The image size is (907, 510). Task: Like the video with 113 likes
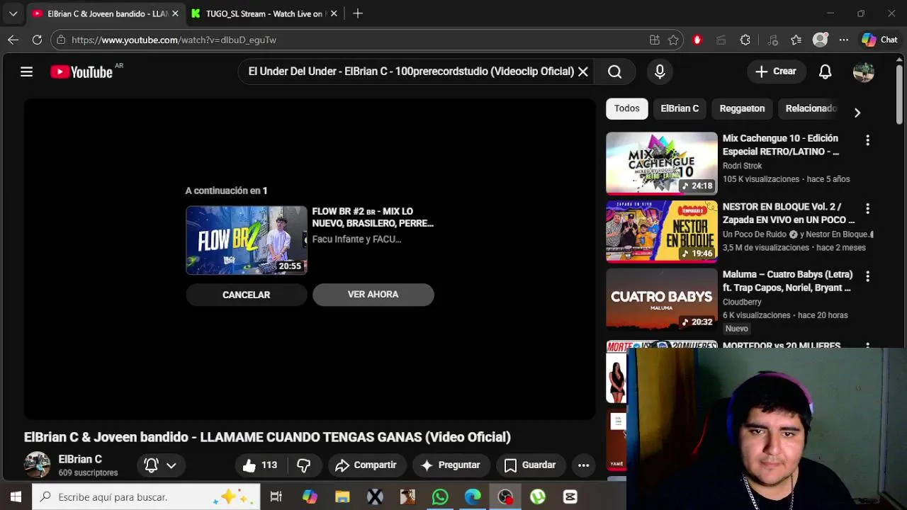point(259,465)
